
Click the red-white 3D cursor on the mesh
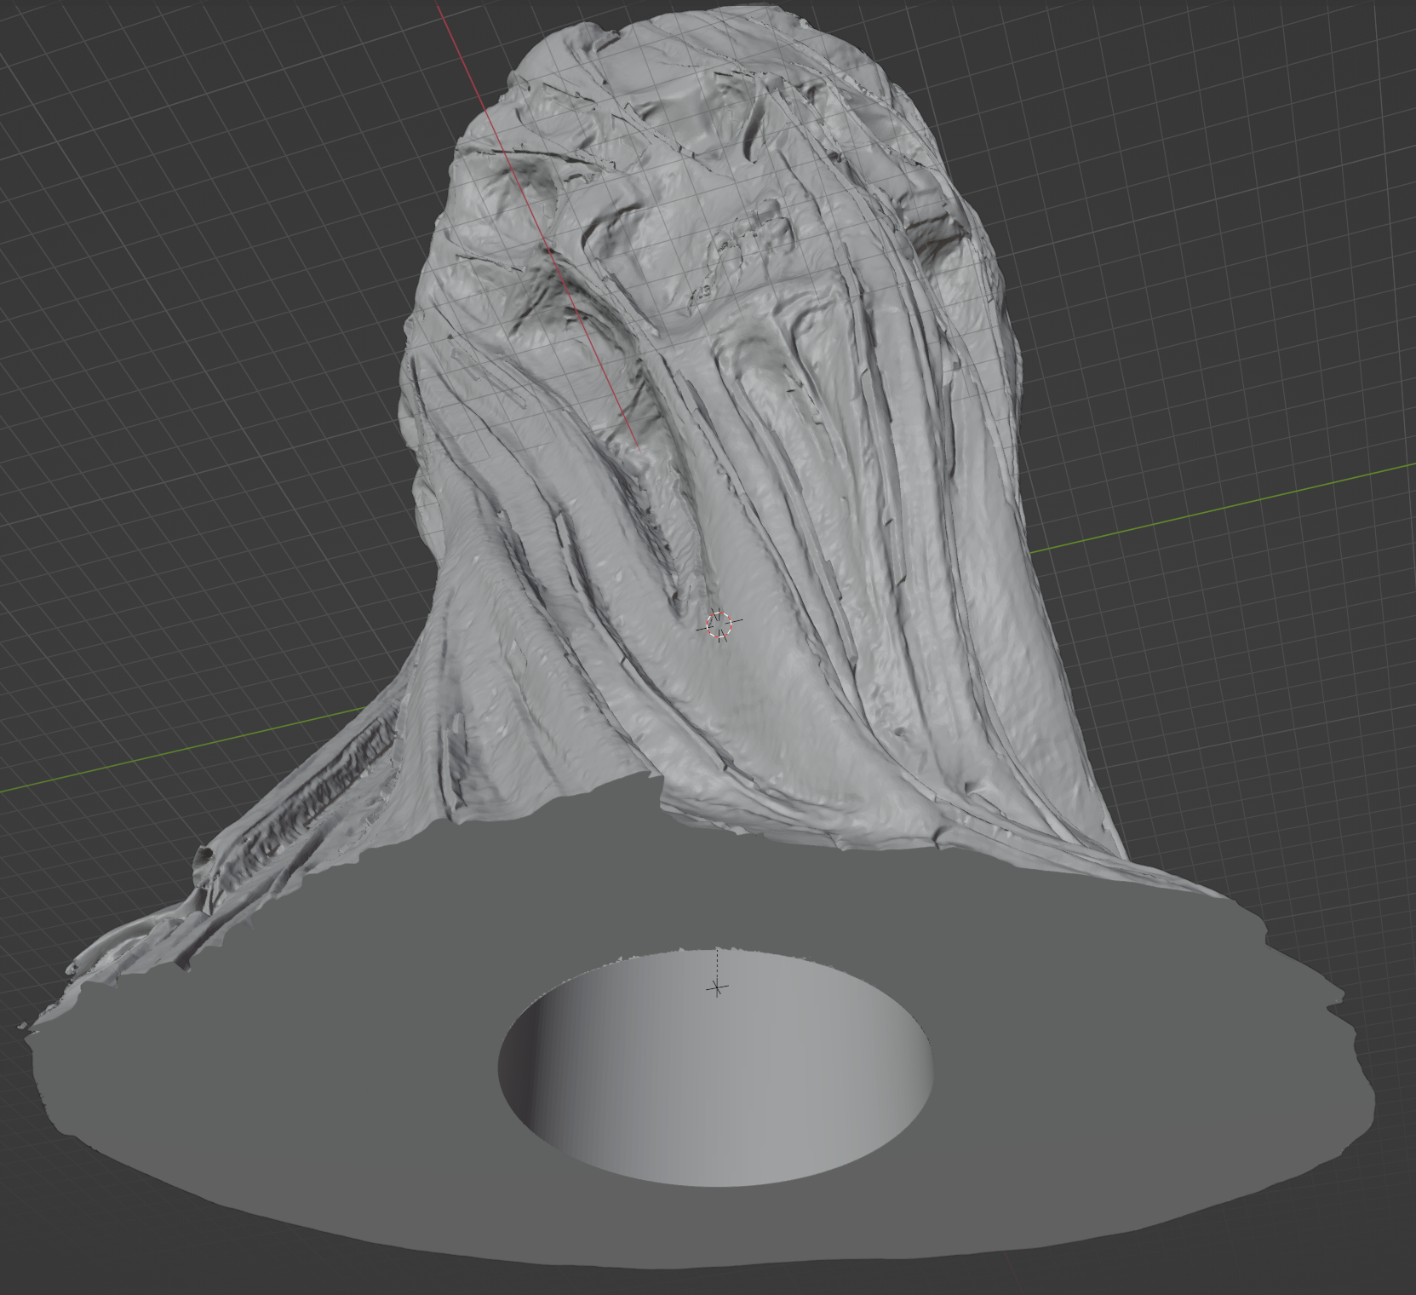(719, 624)
